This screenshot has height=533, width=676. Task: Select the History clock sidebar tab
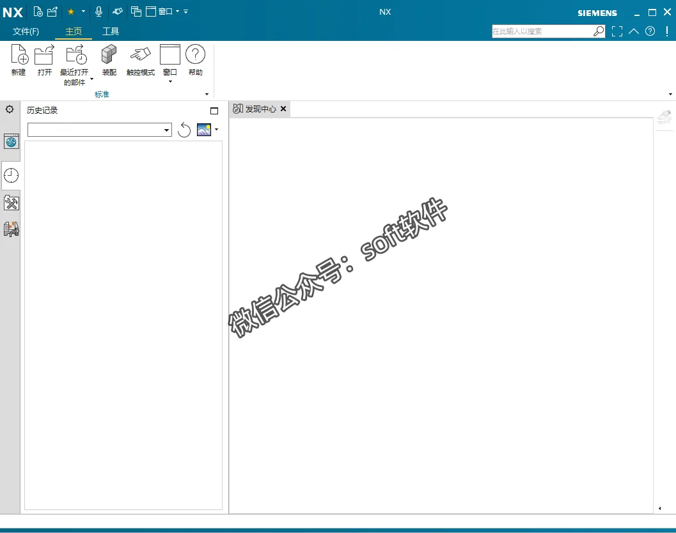[12, 175]
